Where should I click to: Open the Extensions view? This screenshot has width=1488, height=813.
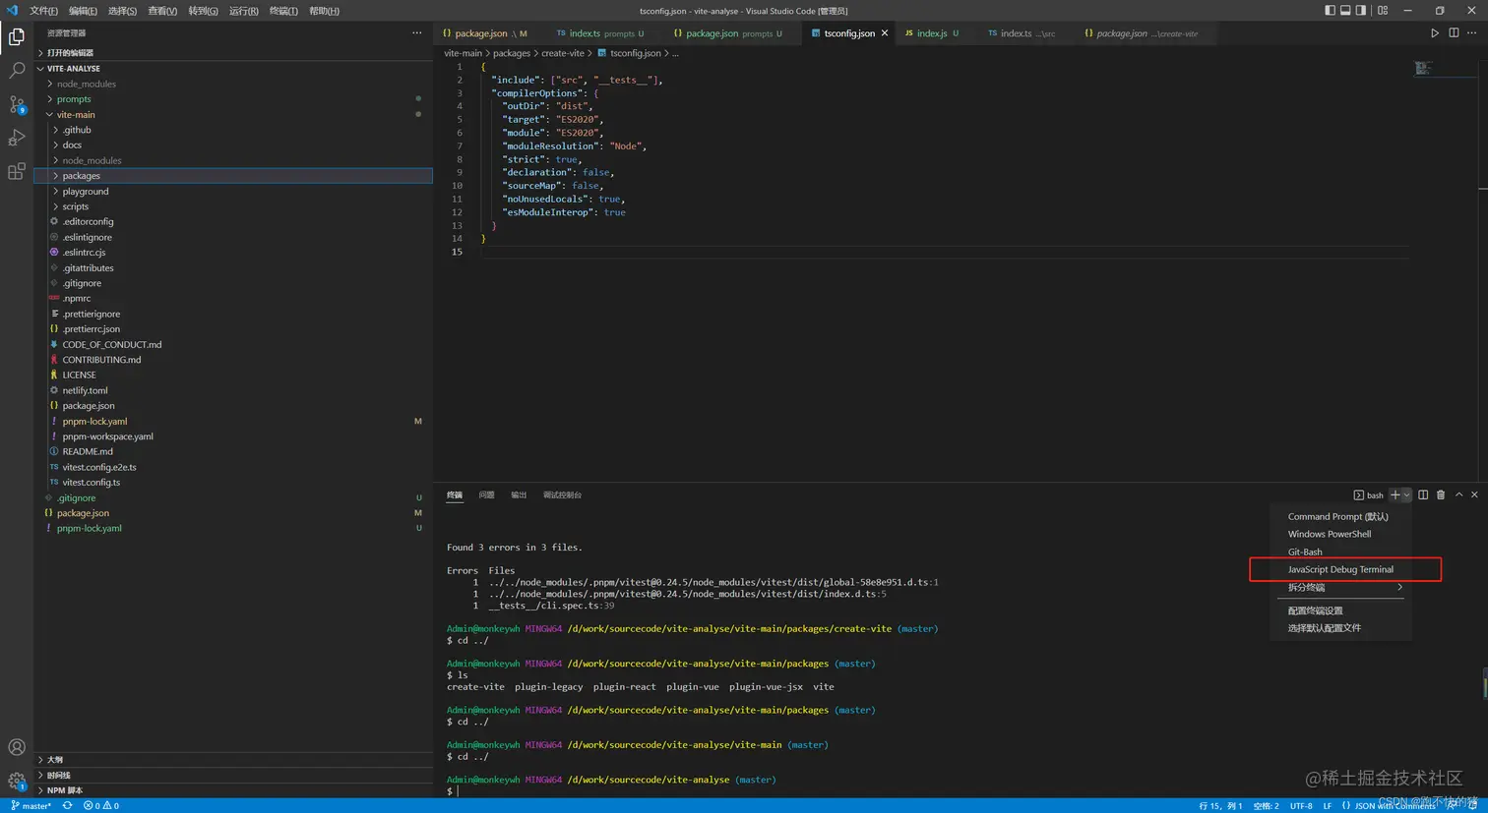[17, 172]
